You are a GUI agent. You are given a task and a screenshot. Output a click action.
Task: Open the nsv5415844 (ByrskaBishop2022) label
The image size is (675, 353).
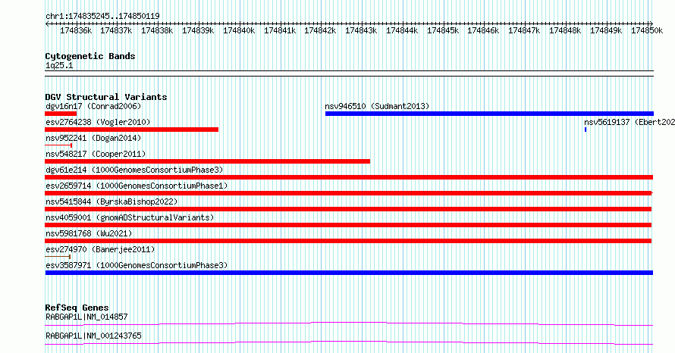click(x=111, y=201)
